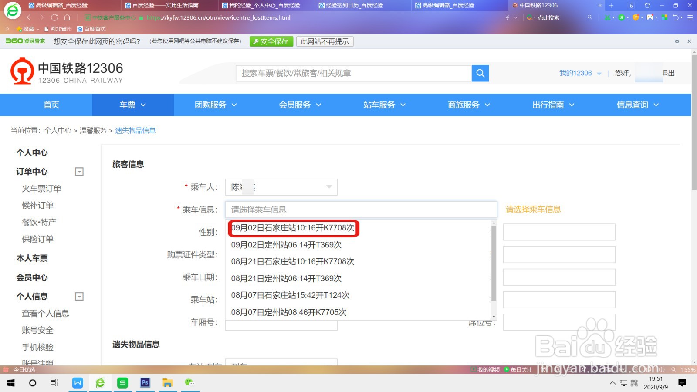Open password prompt settings gear
Image resolution: width=697 pixels, height=392 pixels.
click(677, 41)
